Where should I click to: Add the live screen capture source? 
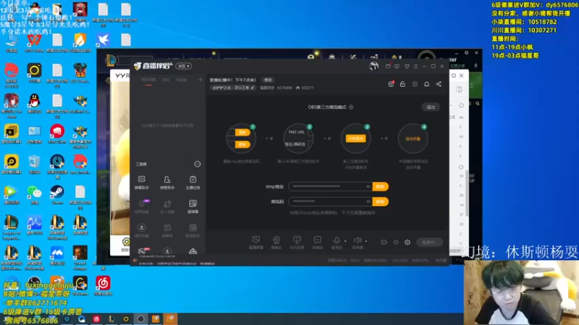coord(256,243)
